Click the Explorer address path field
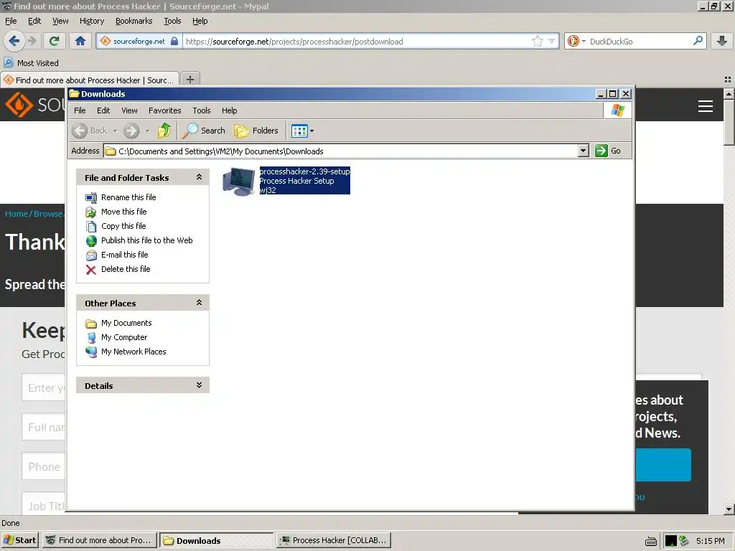 tap(341, 151)
